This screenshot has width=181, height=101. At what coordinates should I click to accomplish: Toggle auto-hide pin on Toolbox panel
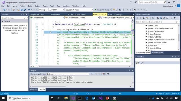click(x=24, y=14)
